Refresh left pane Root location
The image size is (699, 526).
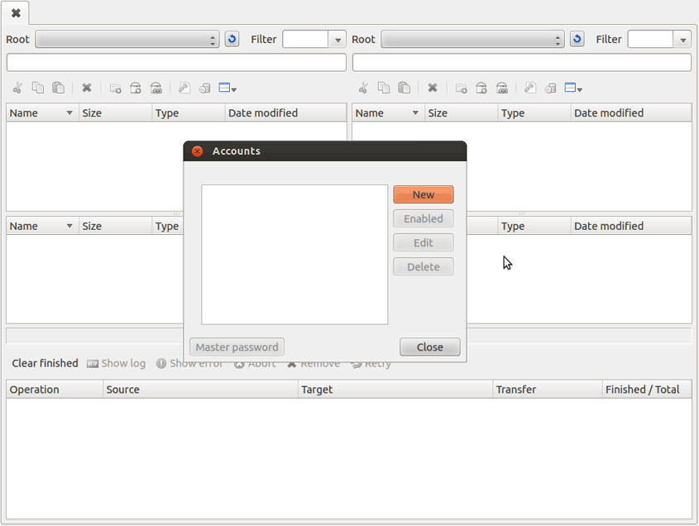(x=232, y=39)
